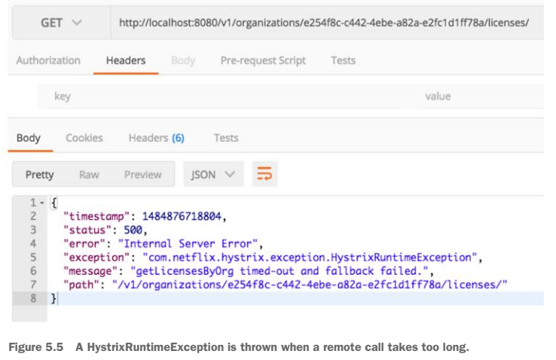Select the response Body tab
The height and width of the screenshot is (360, 556).
tap(29, 138)
